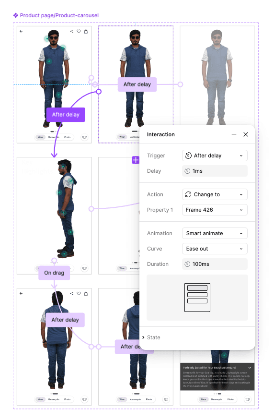Collapse the Perfectly Suited for Your Beach Adventure description chevron
Image resolution: width=274 pixels, height=419 pixels.
pos(250,368)
